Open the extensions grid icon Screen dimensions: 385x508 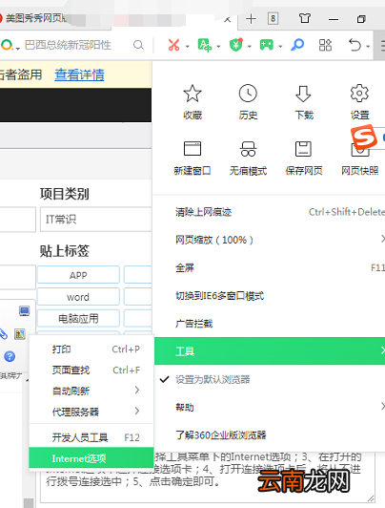(x=325, y=45)
